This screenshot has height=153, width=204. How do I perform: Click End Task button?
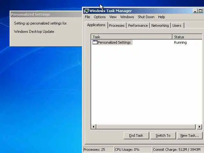click(136, 135)
